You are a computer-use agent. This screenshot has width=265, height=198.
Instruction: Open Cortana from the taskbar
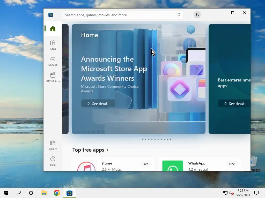click(x=31, y=193)
